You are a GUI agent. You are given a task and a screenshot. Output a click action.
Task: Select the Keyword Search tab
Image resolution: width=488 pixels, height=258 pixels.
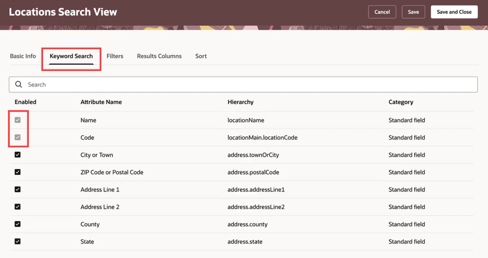tap(71, 56)
